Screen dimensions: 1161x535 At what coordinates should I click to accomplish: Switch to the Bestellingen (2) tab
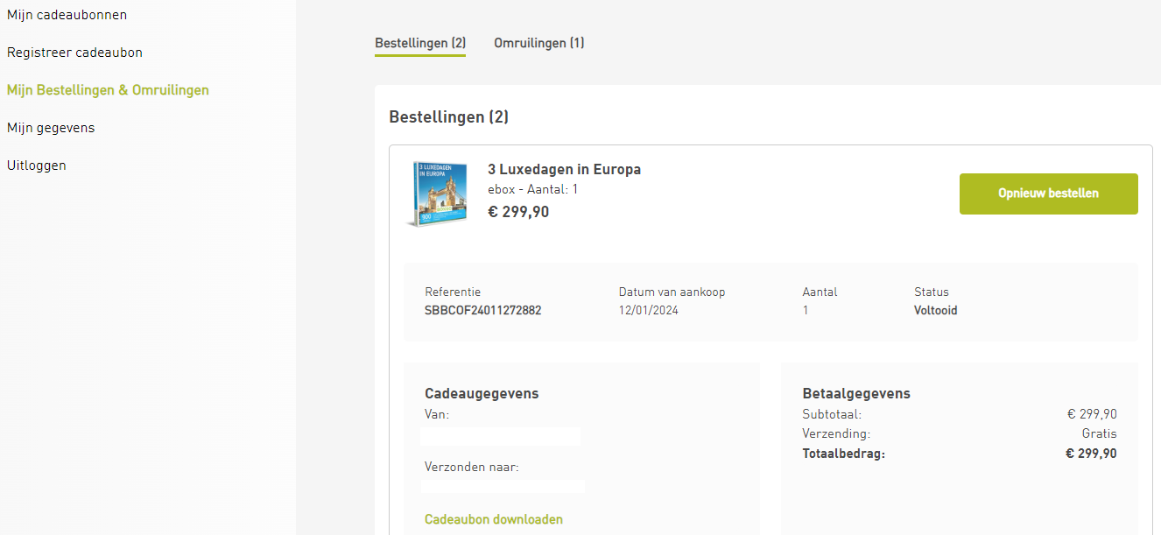[x=420, y=43]
